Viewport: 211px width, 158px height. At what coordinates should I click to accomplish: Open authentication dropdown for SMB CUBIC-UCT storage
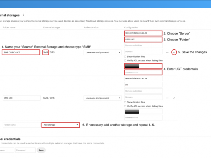coord(103,52)
